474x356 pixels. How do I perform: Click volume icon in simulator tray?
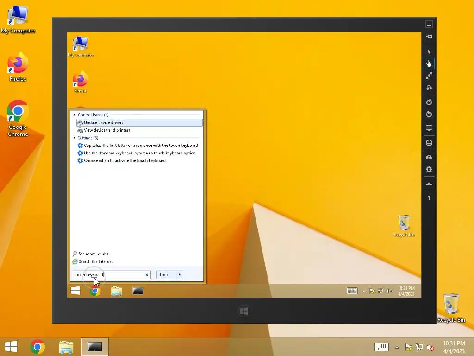coord(389,291)
